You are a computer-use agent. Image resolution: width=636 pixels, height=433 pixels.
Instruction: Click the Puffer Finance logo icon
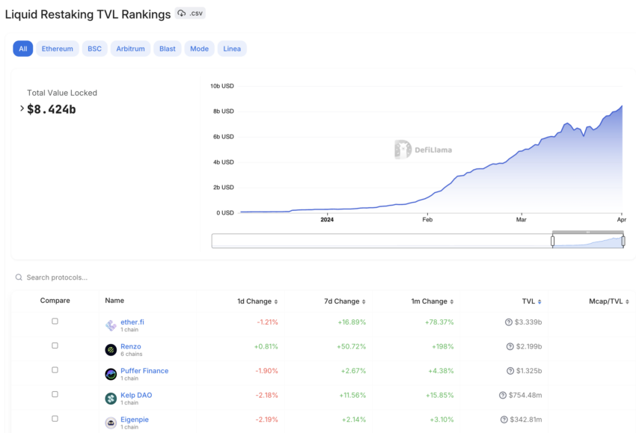point(111,374)
